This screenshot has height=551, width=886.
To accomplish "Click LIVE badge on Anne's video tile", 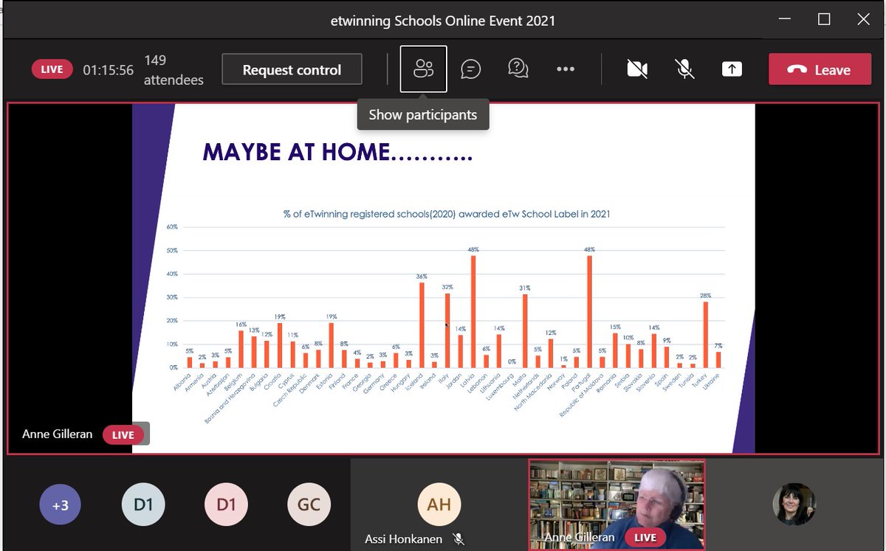I will (x=645, y=538).
